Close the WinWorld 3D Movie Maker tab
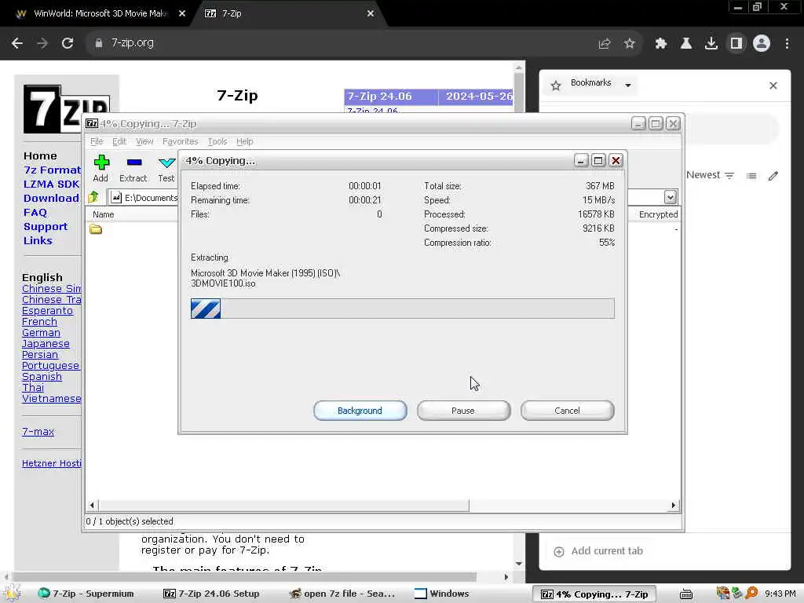 (182, 14)
